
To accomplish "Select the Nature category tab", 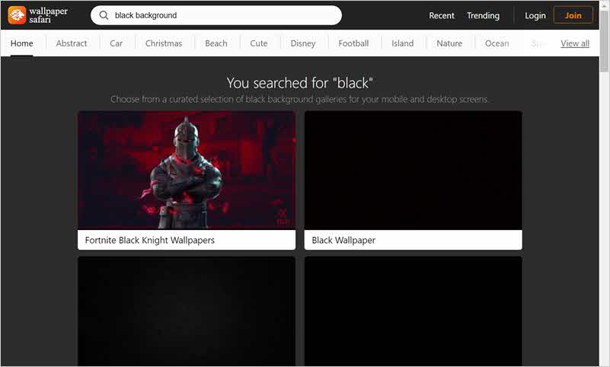I will click(449, 43).
